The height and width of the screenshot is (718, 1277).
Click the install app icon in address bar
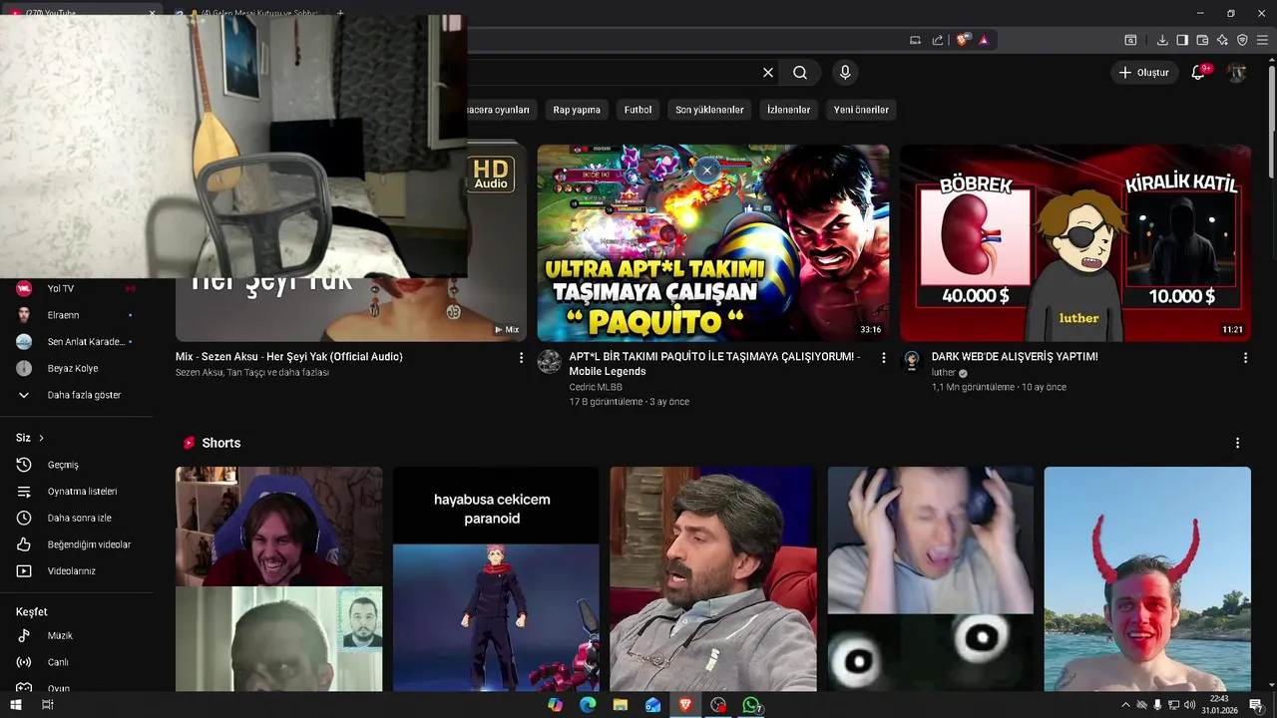tap(915, 40)
